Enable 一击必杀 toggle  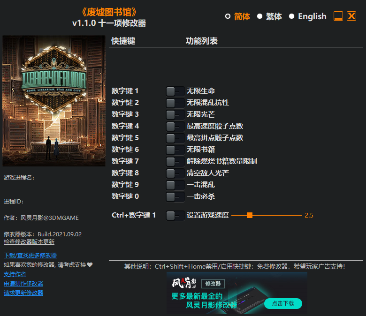tap(175, 196)
